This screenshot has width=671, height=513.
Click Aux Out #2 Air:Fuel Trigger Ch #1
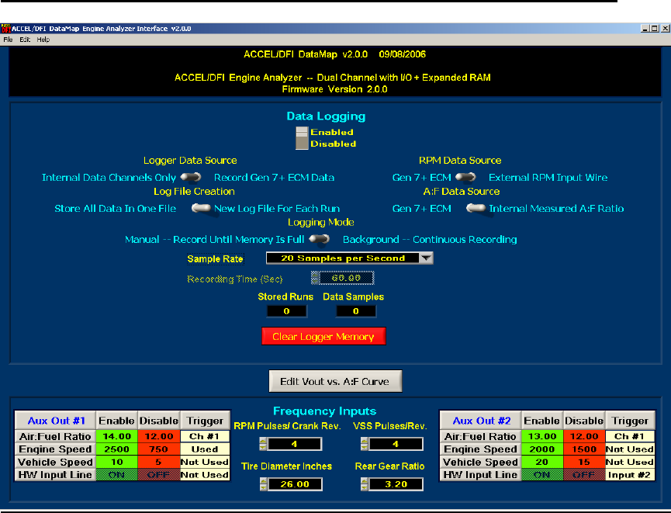coord(630,436)
